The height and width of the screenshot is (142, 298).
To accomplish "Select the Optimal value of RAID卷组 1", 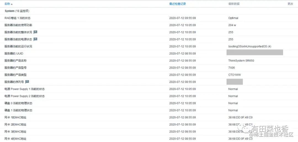I will click(233, 18).
